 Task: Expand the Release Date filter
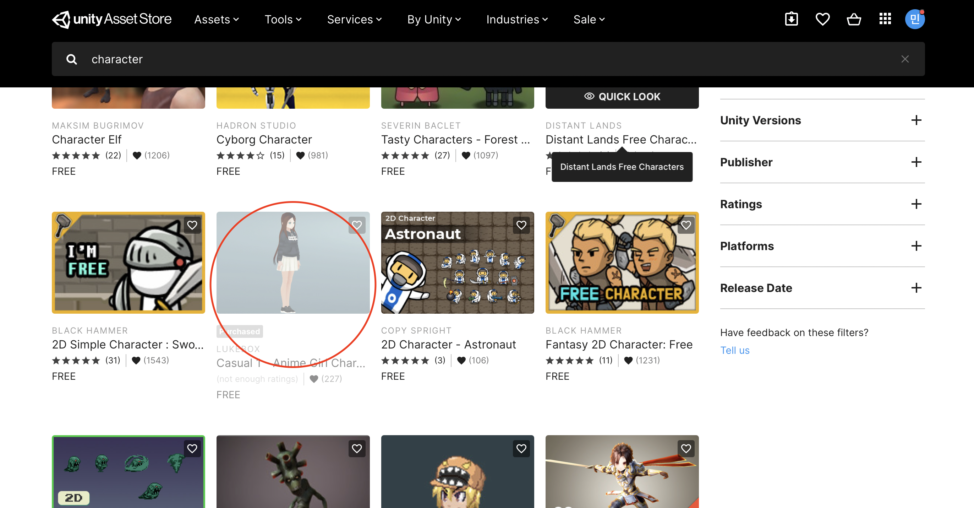[916, 288]
